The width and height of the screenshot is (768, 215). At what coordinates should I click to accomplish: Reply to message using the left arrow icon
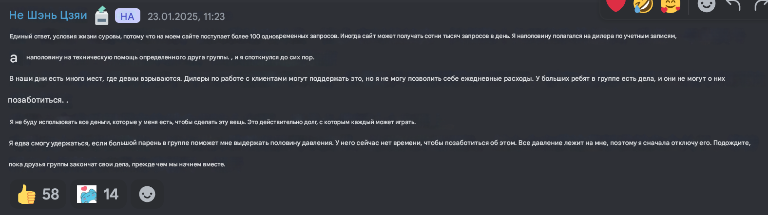[733, 4]
